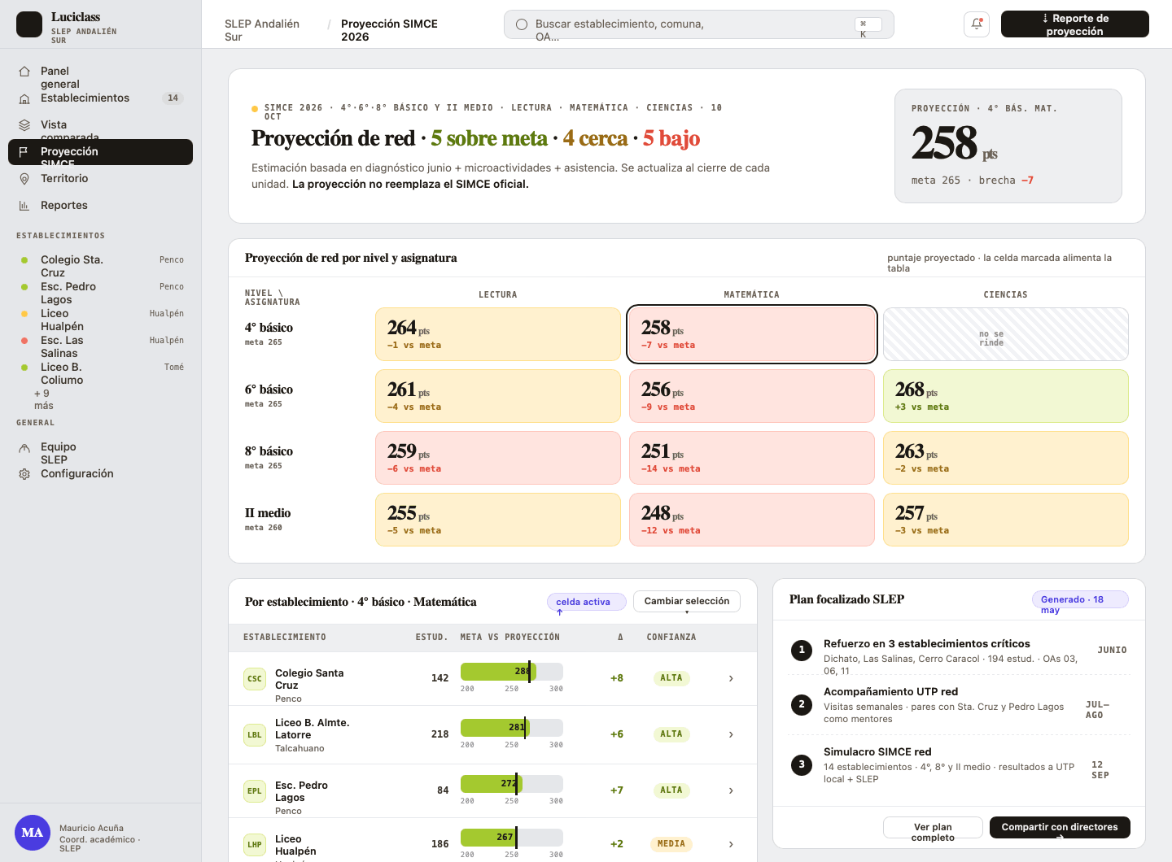The width and height of the screenshot is (1172, 862).
Task: Expand the Esc. Pedro Lagos row chevron
Action: coord(731,790)
